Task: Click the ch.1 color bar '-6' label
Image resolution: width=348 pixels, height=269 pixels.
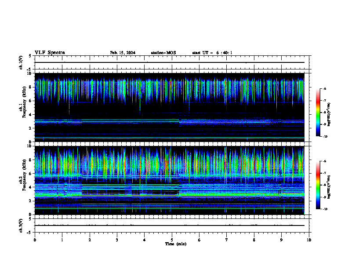Action: (324, 88)
